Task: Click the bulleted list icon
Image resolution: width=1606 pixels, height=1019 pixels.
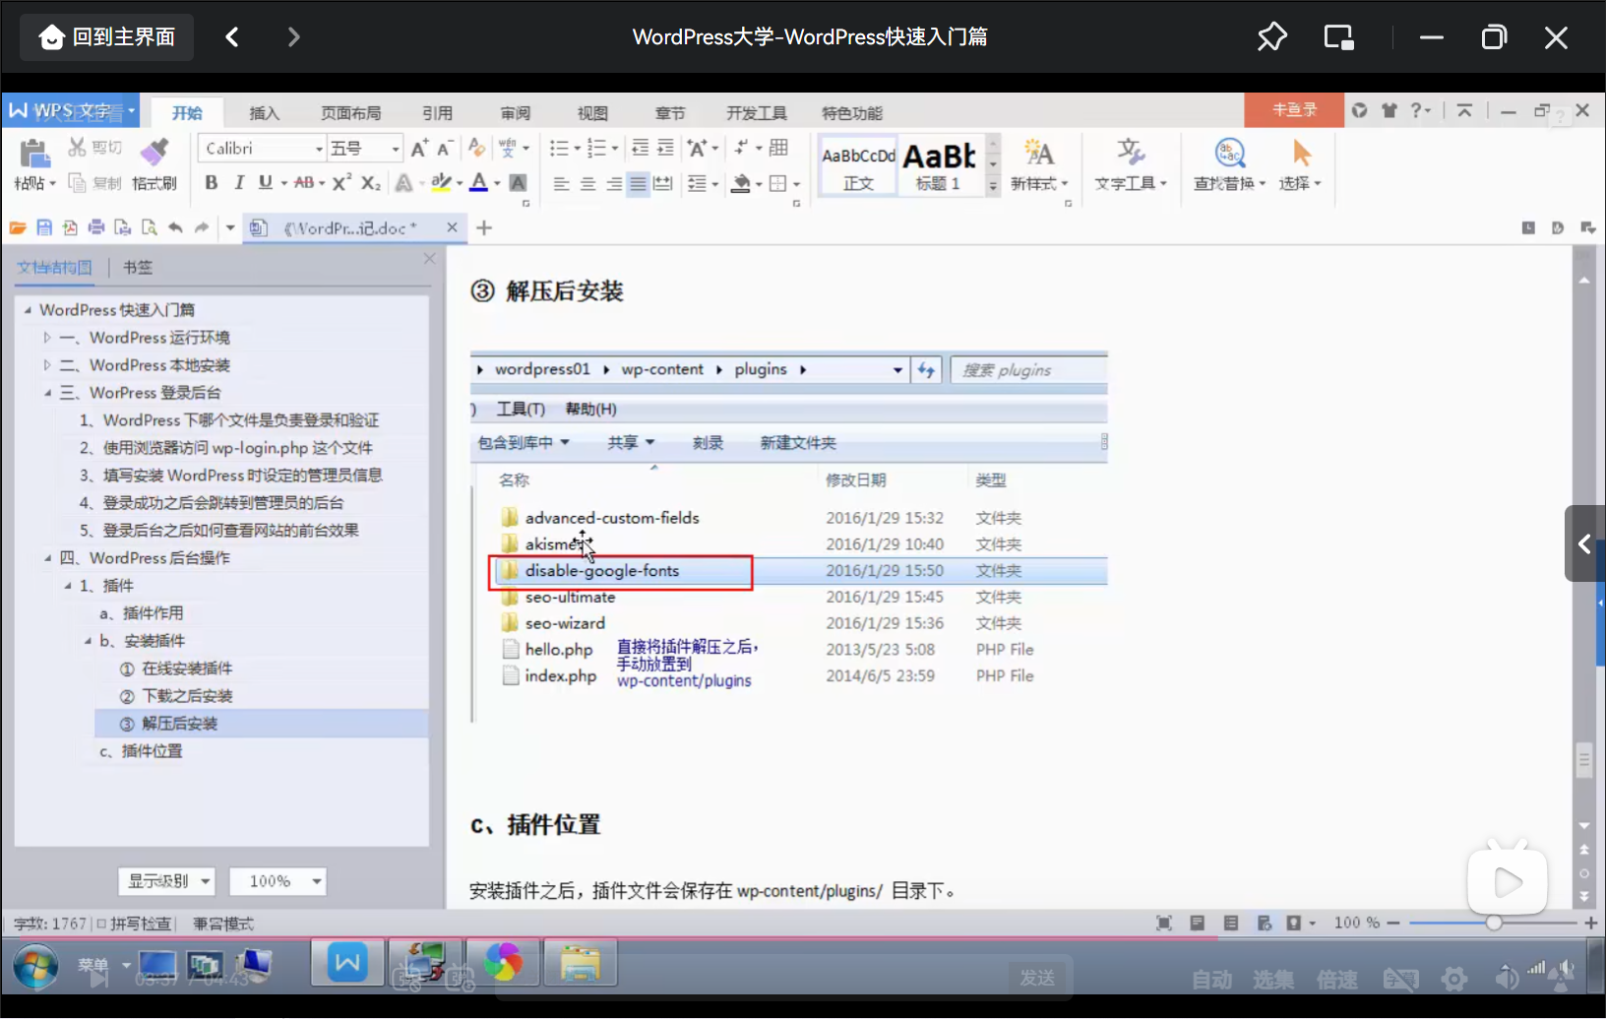Action: pyautogui.click(x=559, y=148)
